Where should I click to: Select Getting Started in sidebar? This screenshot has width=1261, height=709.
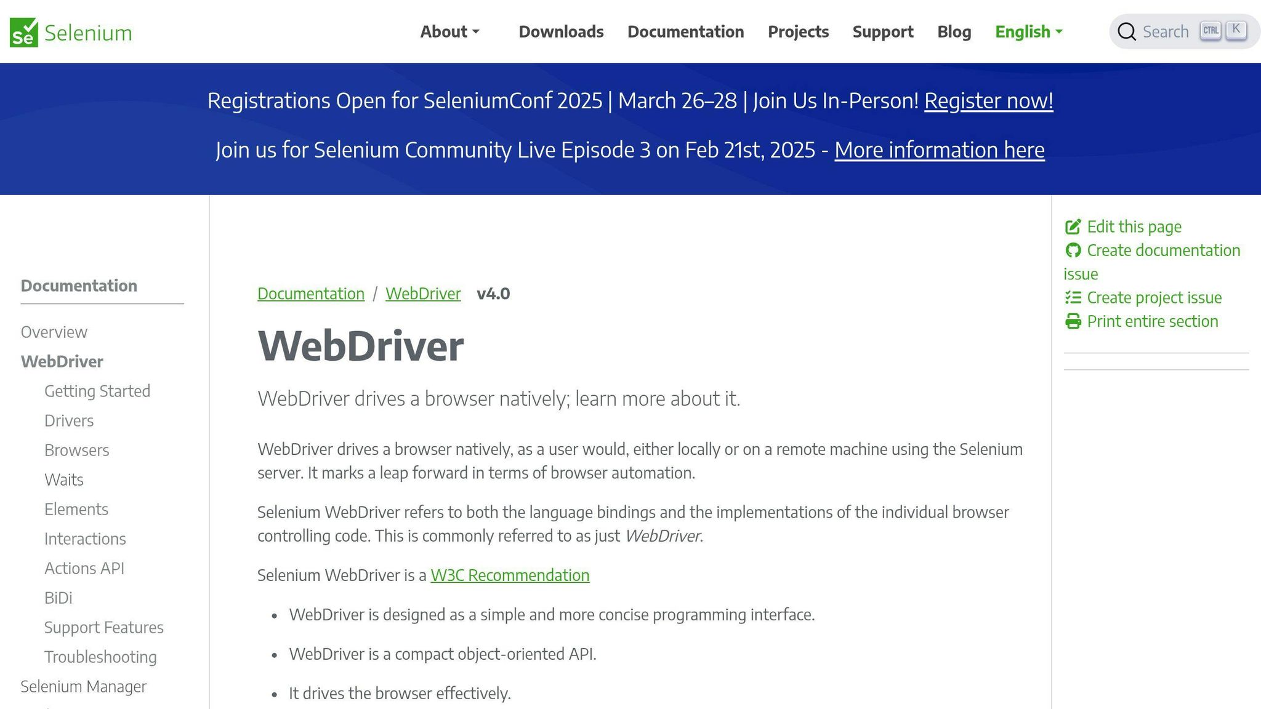pyautogui.click(x=97, y=391)
